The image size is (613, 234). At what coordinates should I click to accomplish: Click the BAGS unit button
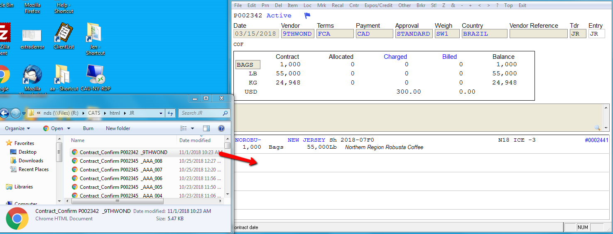(x=248, y=65)
